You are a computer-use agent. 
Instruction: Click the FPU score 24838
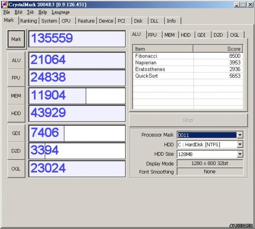point(77,78)
